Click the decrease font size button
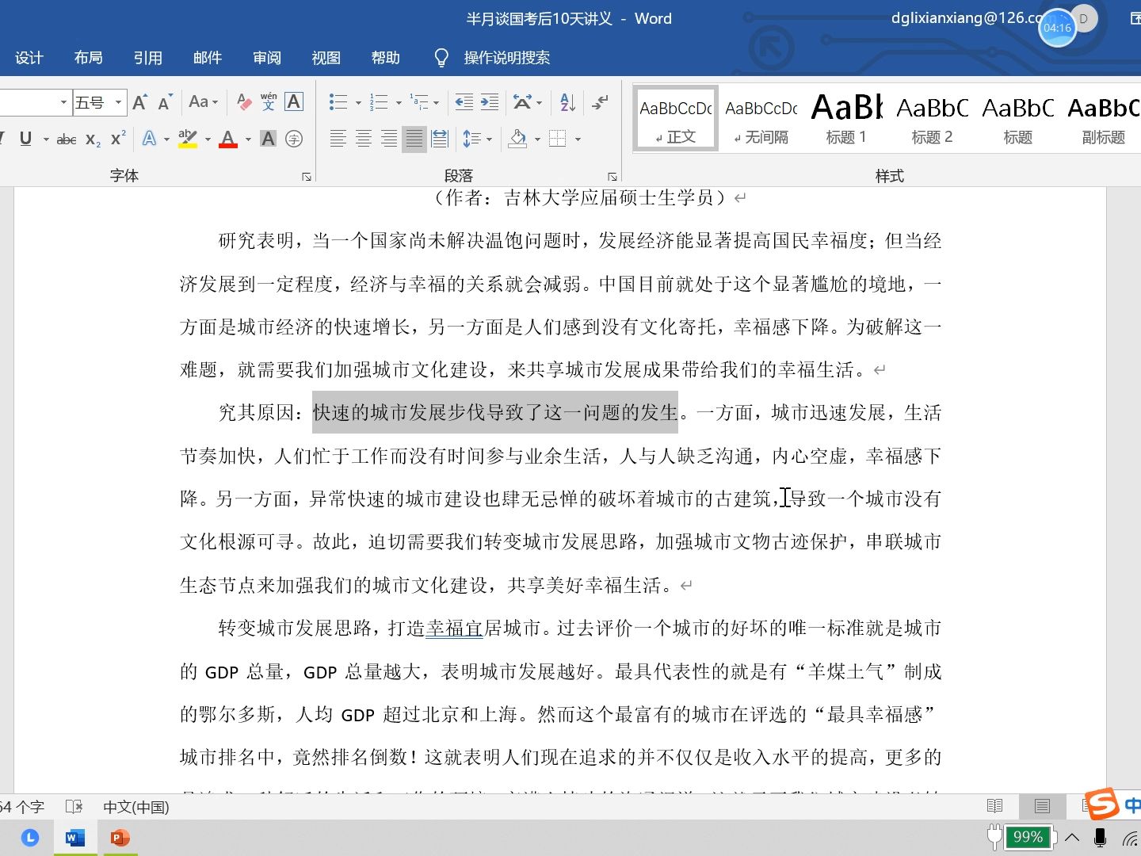 (165, 102)
